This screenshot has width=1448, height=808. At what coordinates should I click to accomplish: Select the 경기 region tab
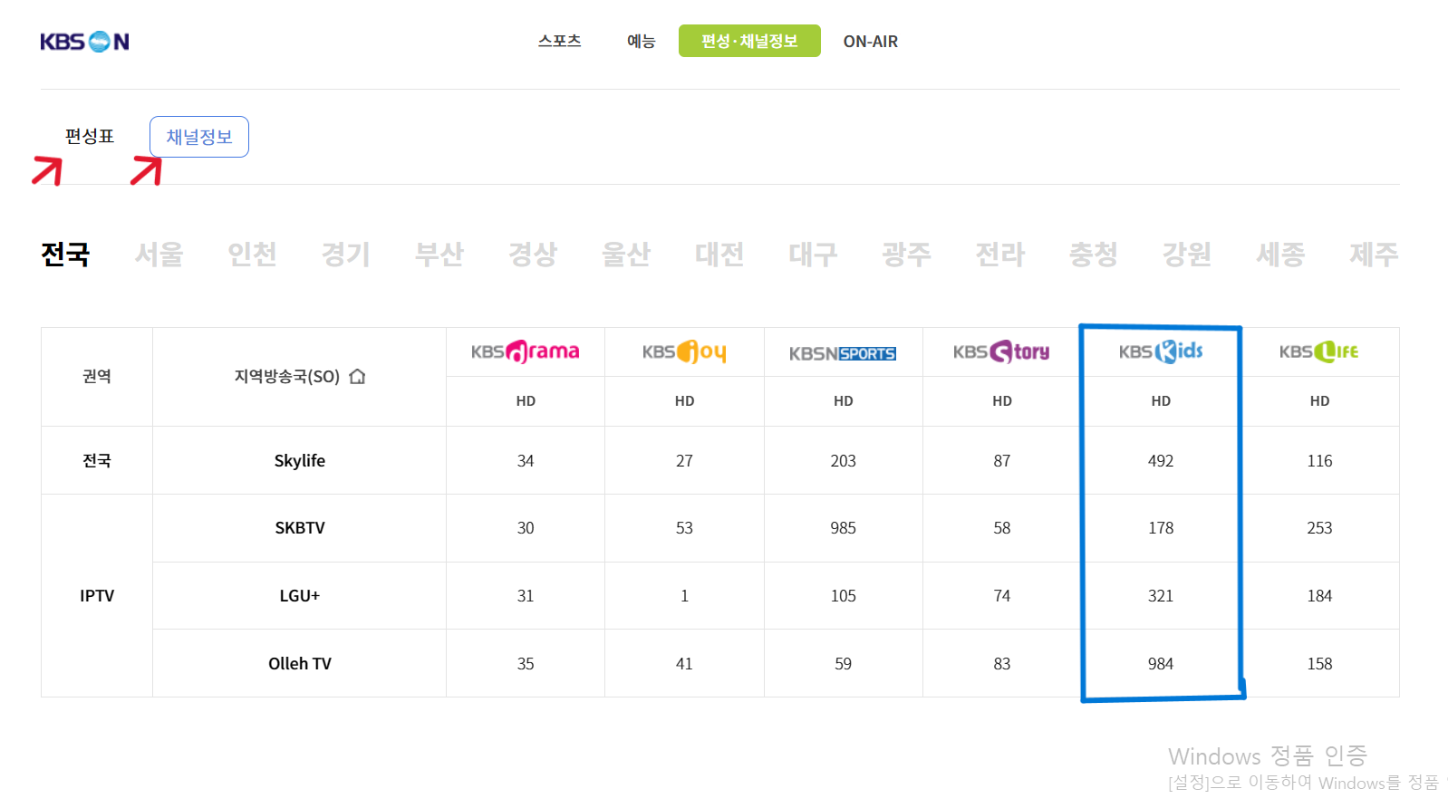tap(345, 255)
